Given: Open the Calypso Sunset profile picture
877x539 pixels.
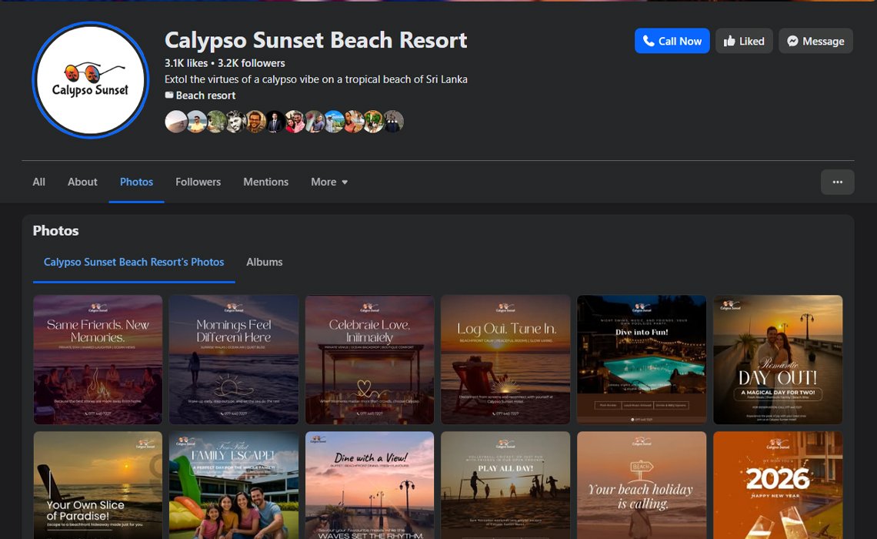Looking at the screenshot, I should pos(91,80).
